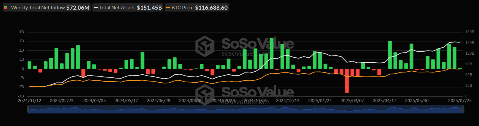Viewport: 479px width, 126px height.
Task: Click the -3B label on left axis
Action: 21,96
